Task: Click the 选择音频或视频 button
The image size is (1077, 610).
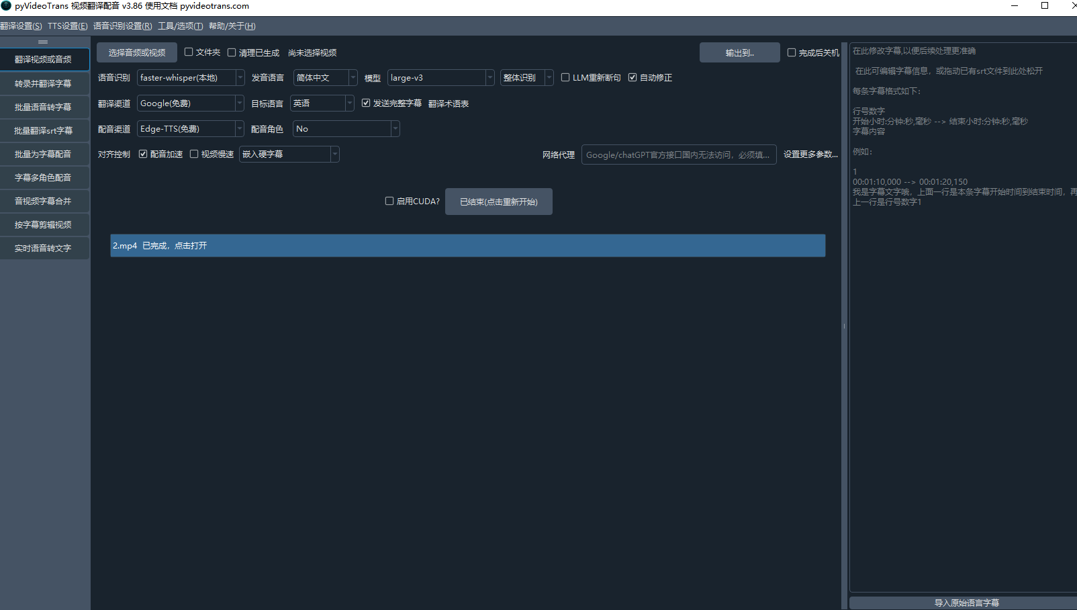Action: tap(137, 52)
